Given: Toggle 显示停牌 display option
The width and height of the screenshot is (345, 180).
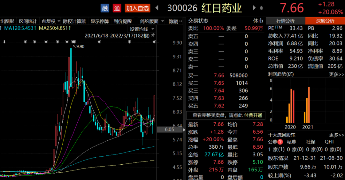Looking at the screenshot, I should [x=100, y=21].
